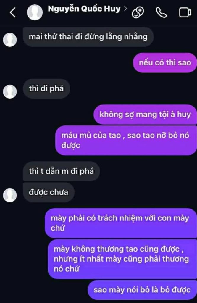Tap avatar beside 'được chưa' message
Screen dimensions: 197x303
10,195
